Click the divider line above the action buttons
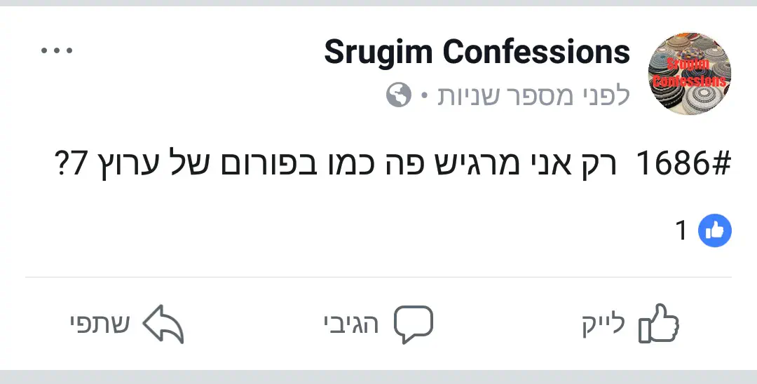 point(378,277)
